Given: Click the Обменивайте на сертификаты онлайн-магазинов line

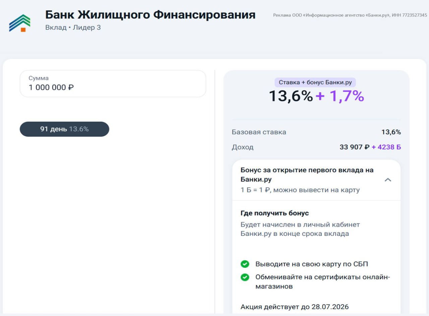Looking at the screenshot, I should tap(323, 282).
